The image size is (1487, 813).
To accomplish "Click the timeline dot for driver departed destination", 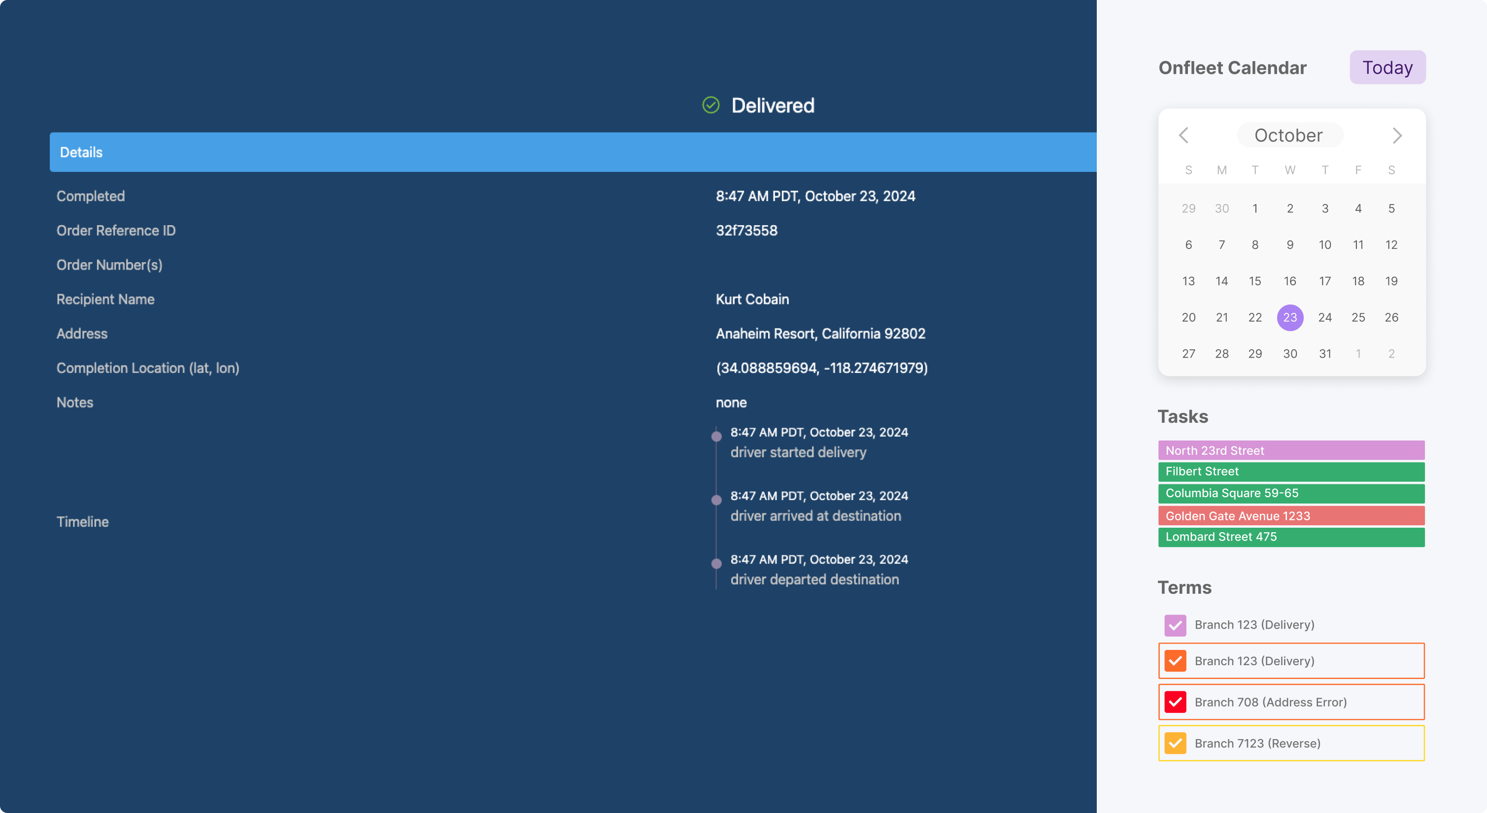I will point(716,565).
